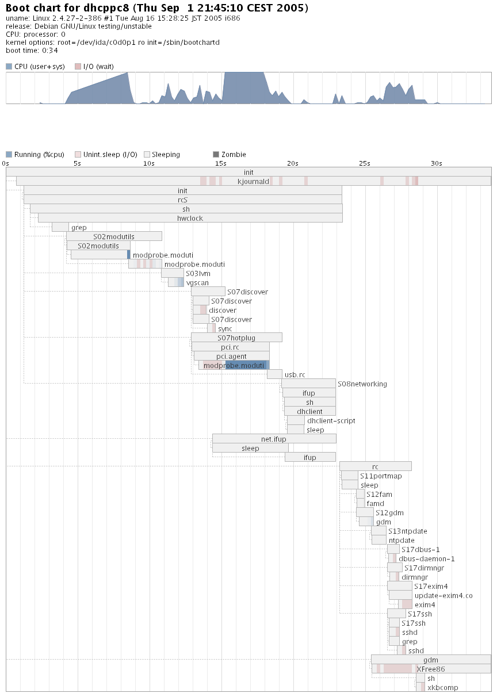Select the S07hotplug process bar
The width and height of the screenshot is (497, 697).
pos(236,338)
